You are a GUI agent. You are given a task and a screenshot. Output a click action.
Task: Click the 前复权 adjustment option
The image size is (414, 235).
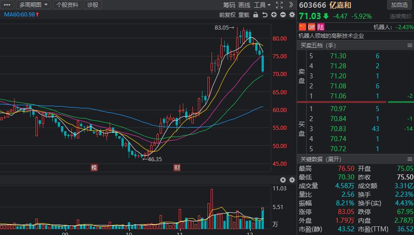click(x=227, y=15)
